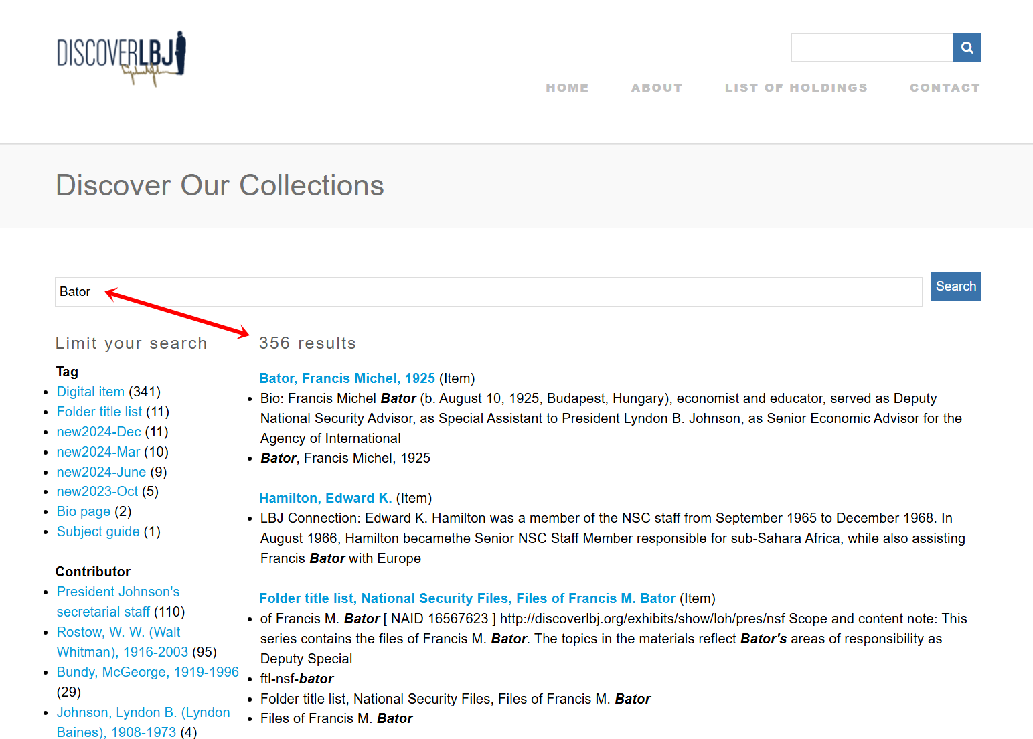This screenshot has width=1033, height=739.
Task: Click the '356 results' count text
Action: coord(307,343)
